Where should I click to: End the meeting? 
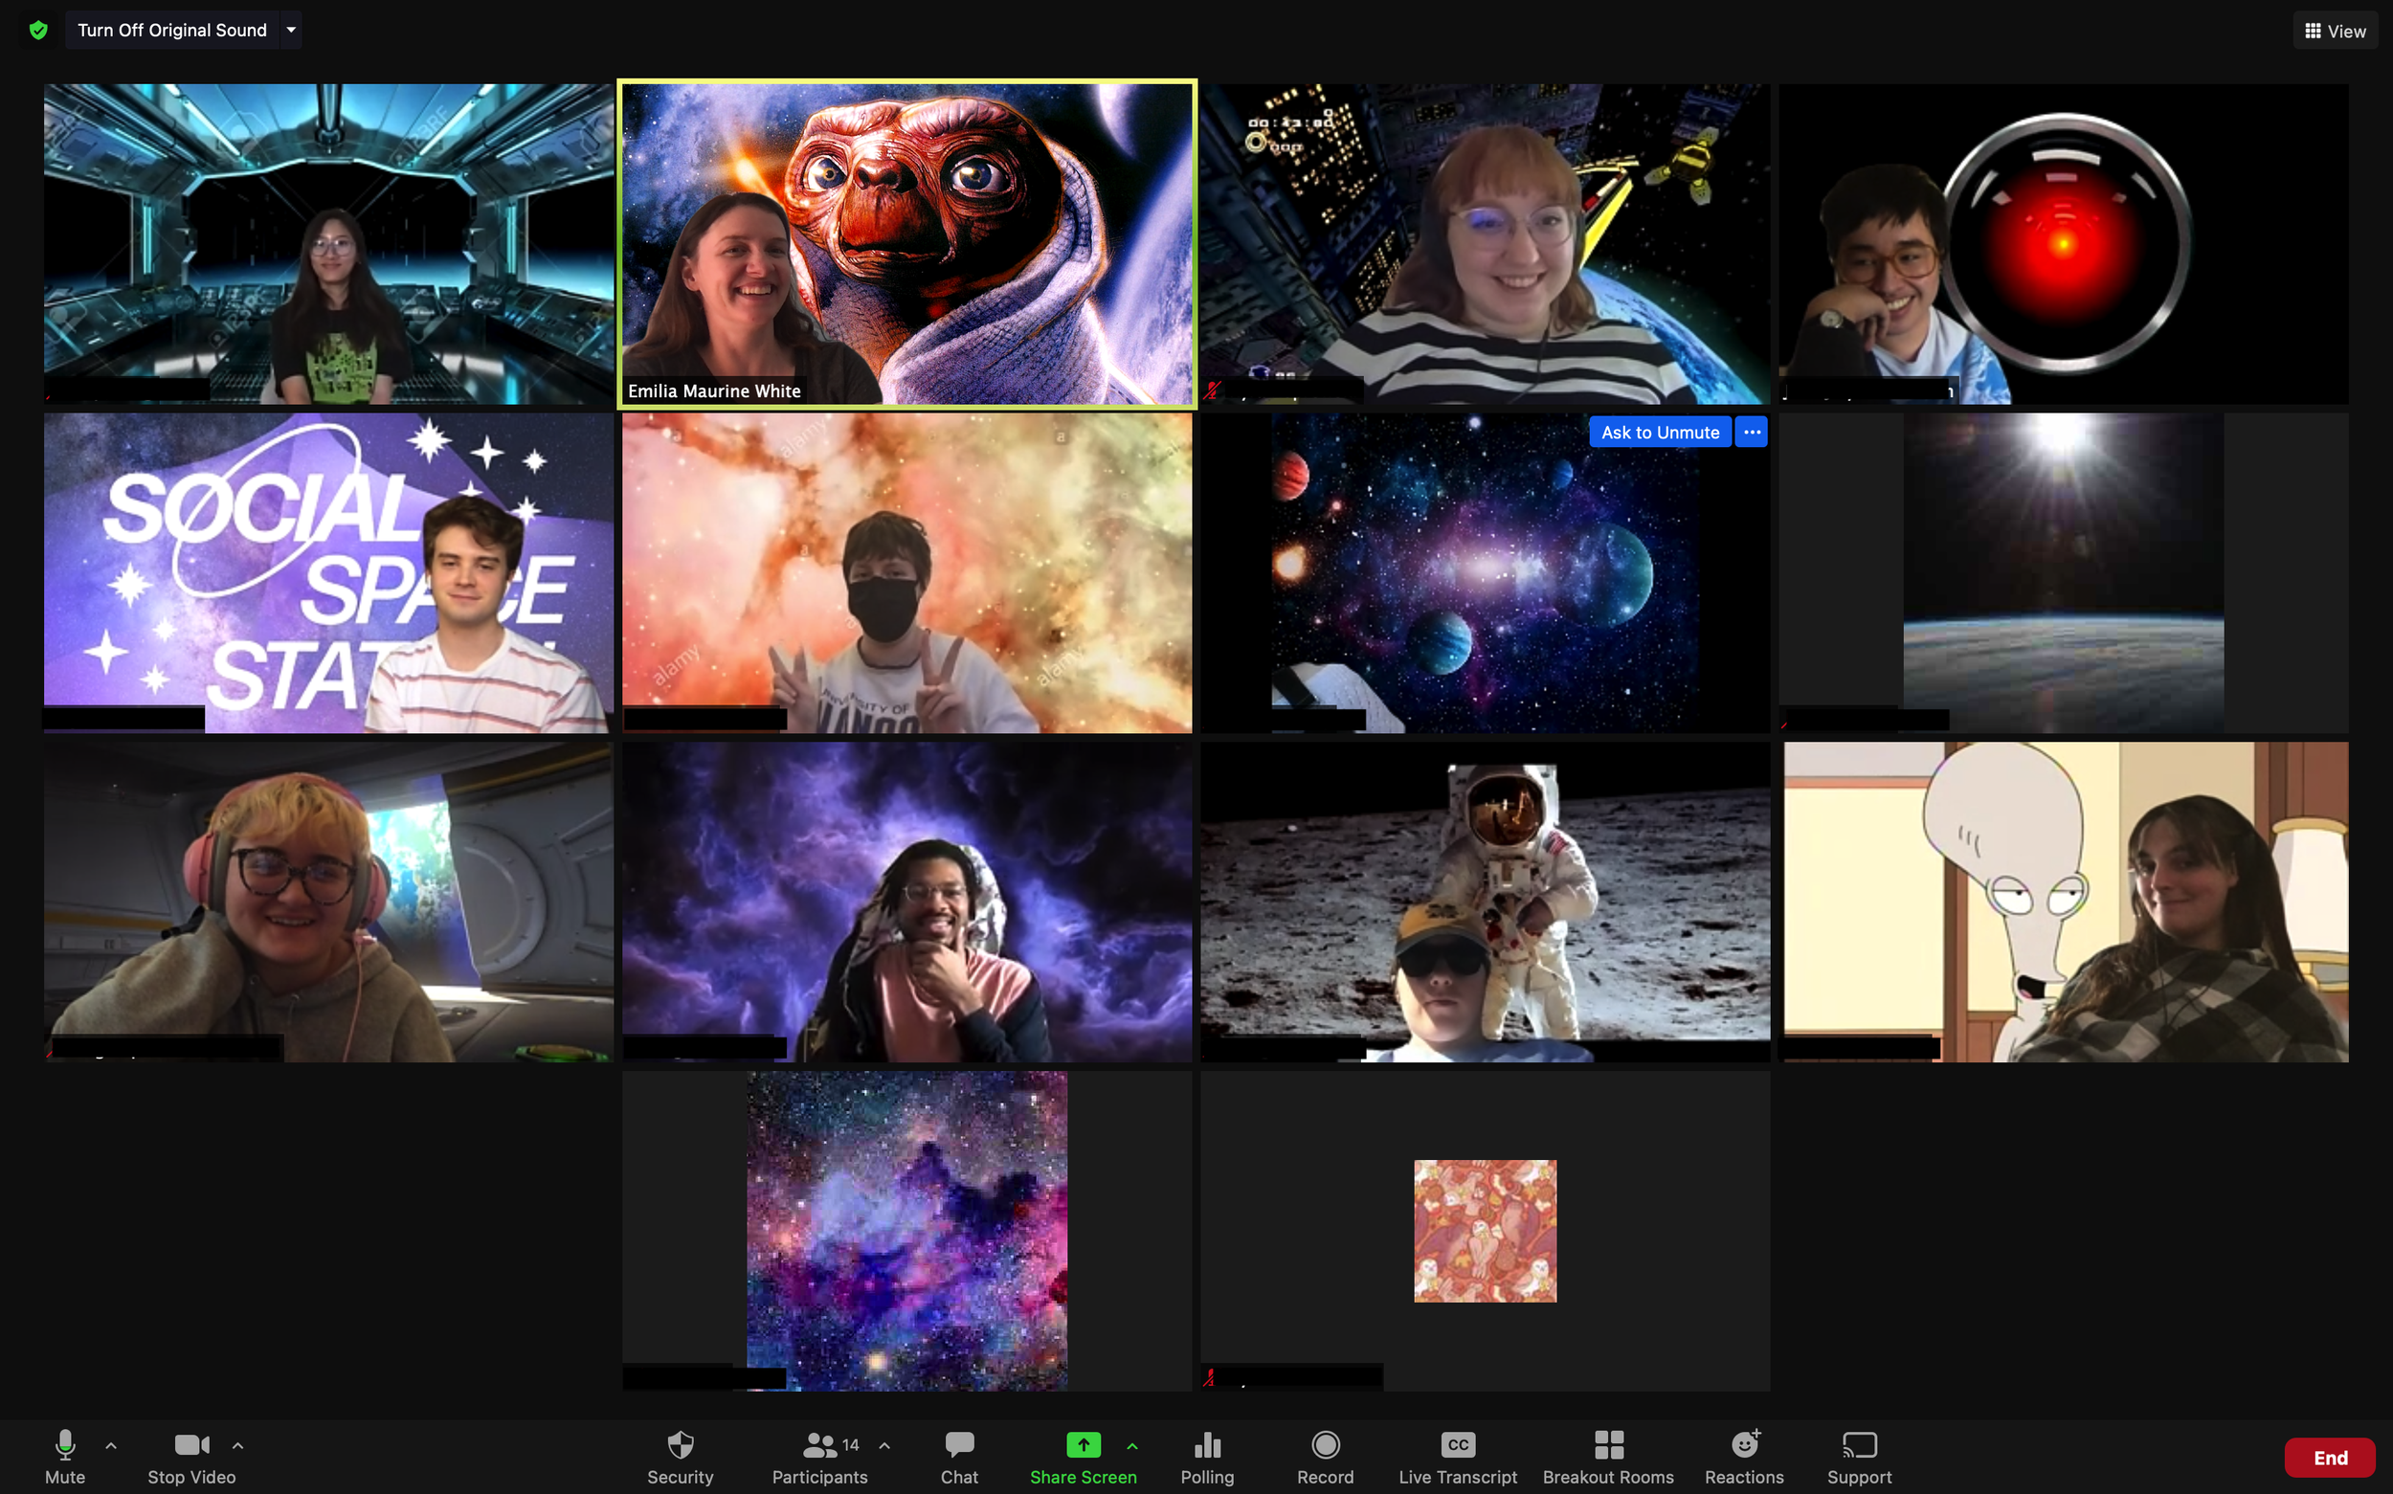click(x=2329, y=1458)
